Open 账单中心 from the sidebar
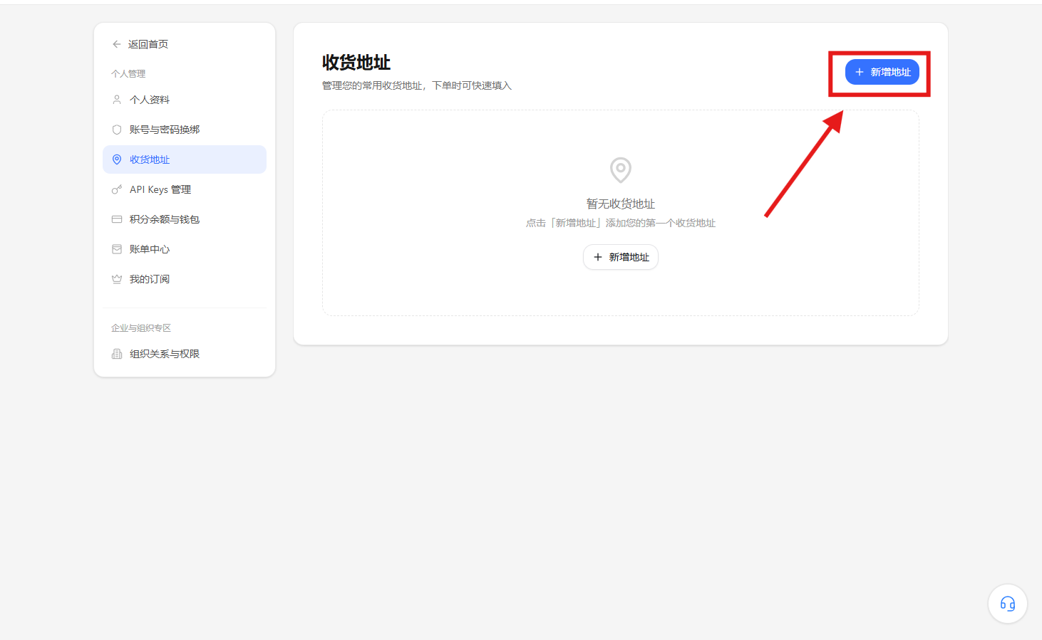 pyautogui.click(x=185, y=249)
